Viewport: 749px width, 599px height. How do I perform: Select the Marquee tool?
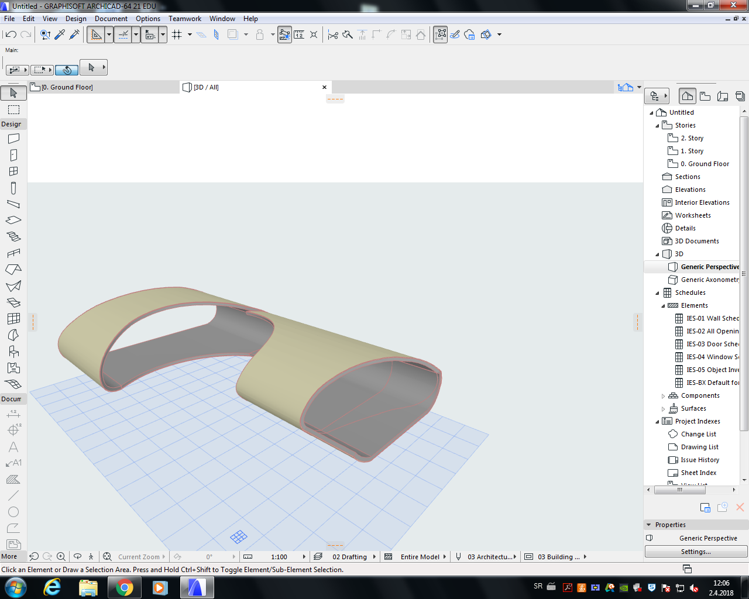pos(13,110)
